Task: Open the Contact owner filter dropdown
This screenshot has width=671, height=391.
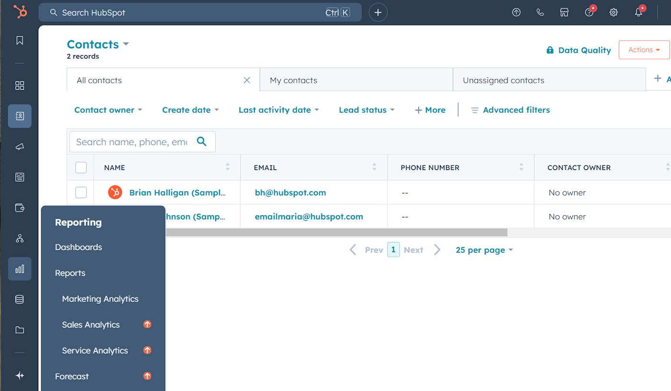Action: point(108,110)
